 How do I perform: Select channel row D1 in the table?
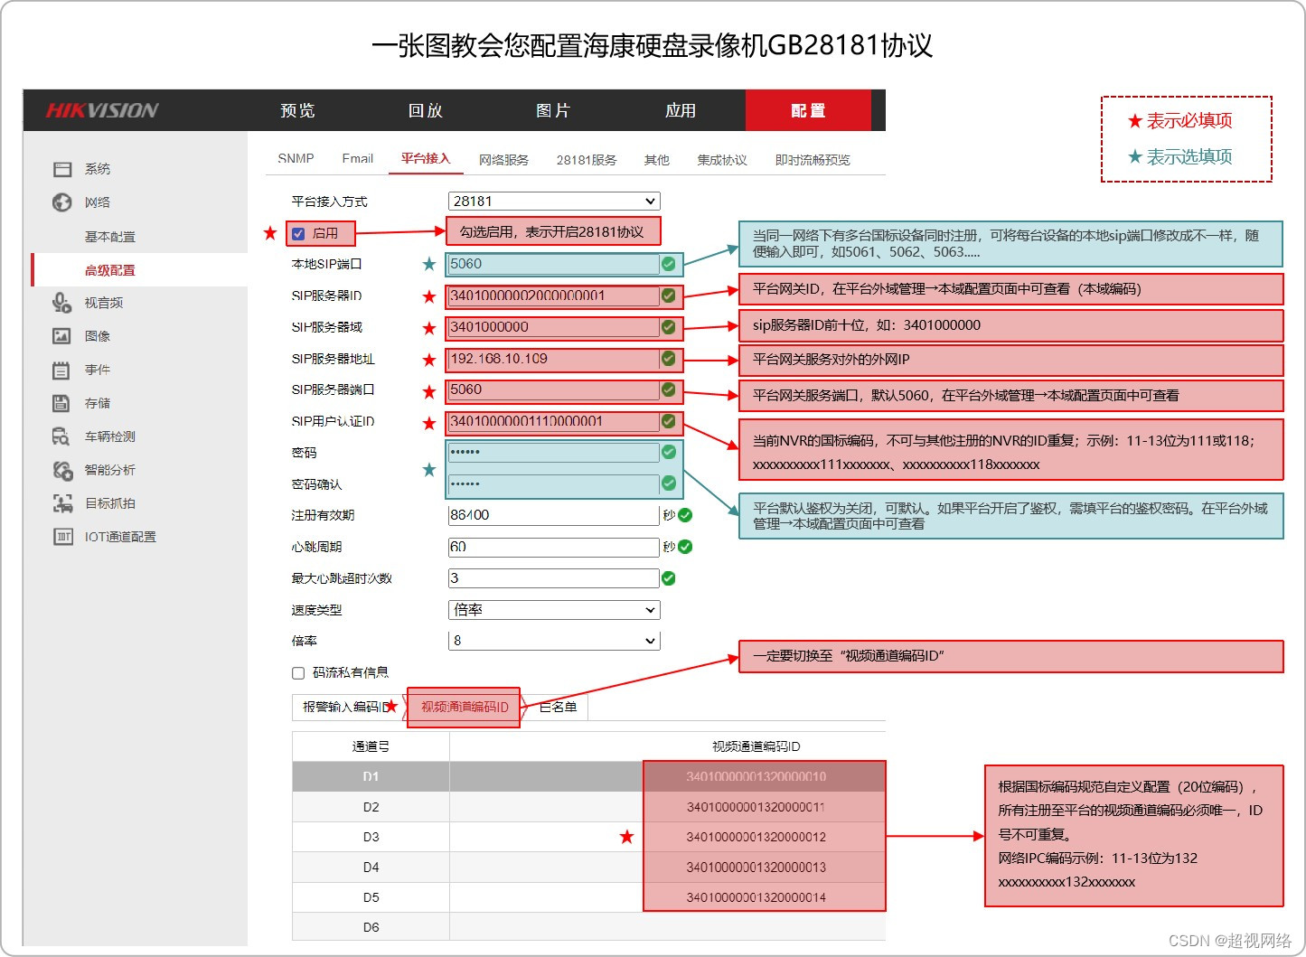[x=588, y=776]
